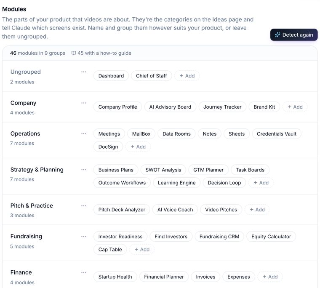320x288 pixels.
Task: Select the Learning Engine module
Action: 177,183
